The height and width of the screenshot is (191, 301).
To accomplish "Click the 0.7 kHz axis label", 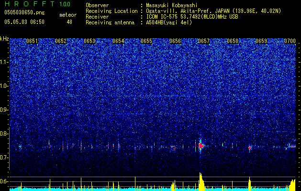I will pos(4,158).
